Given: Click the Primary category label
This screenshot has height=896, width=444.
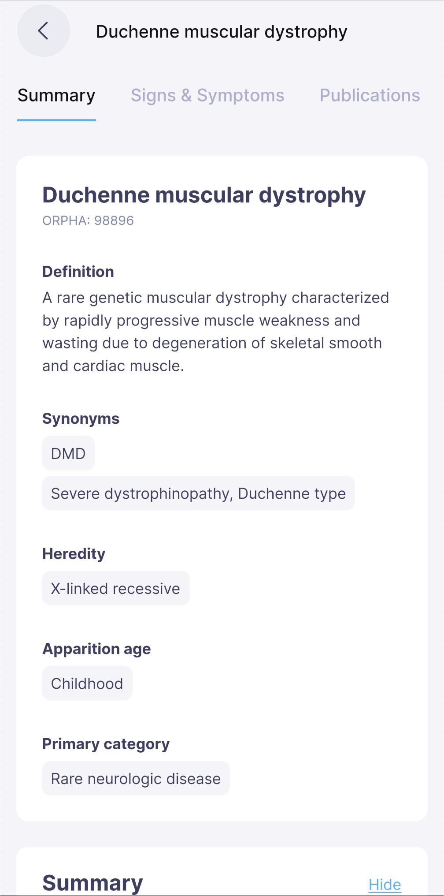Looking at the screenshot, I should tap(106, 744).
